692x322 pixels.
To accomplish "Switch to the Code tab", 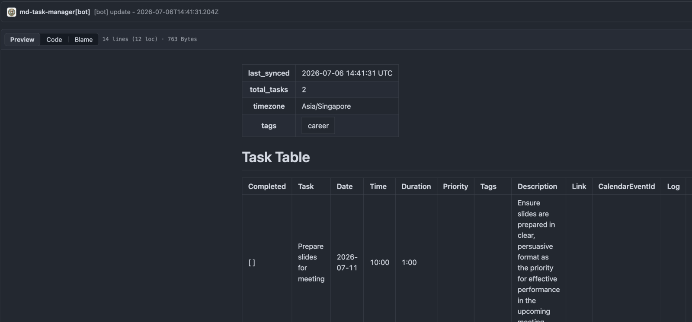I will pyautogui.click(x=54, y=39).
